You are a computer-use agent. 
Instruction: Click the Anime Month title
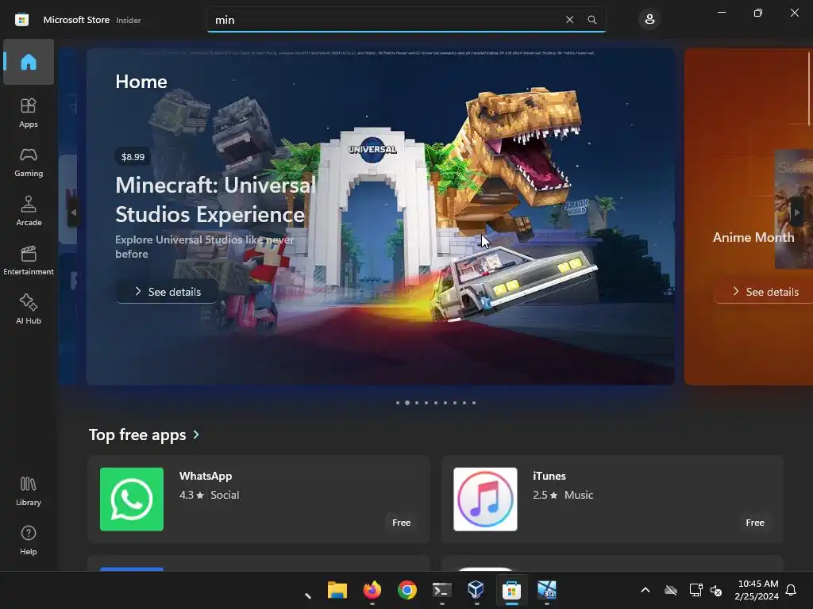[x=753, y=237]
